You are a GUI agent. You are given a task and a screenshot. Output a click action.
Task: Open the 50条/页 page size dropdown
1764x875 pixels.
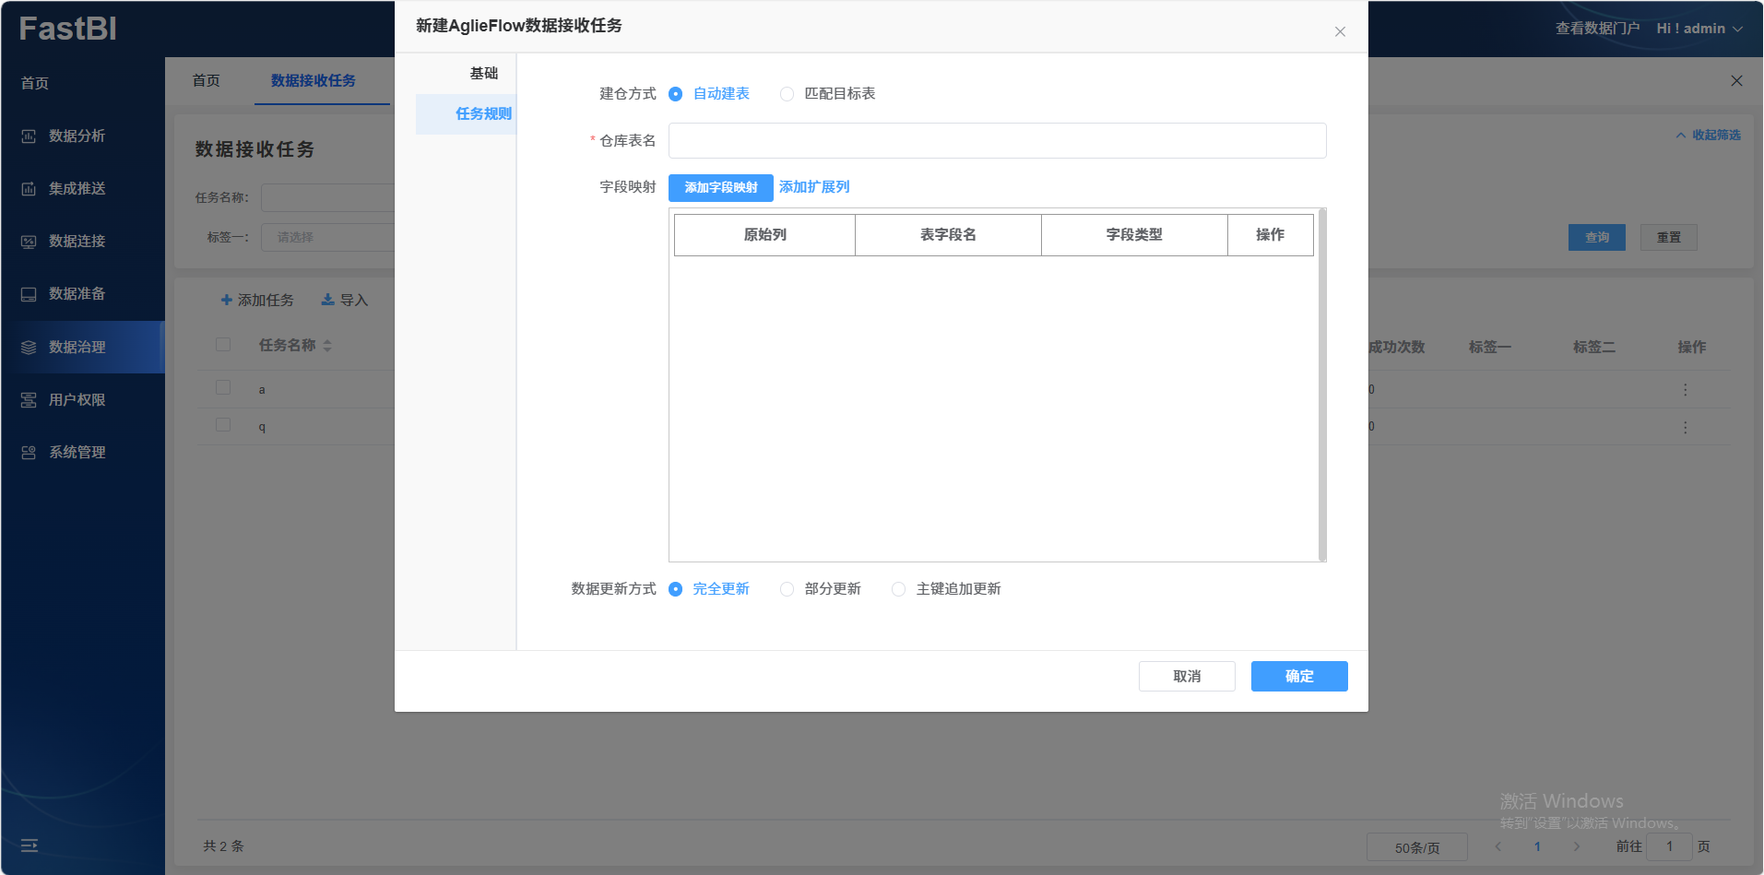tap(1416, 847)
